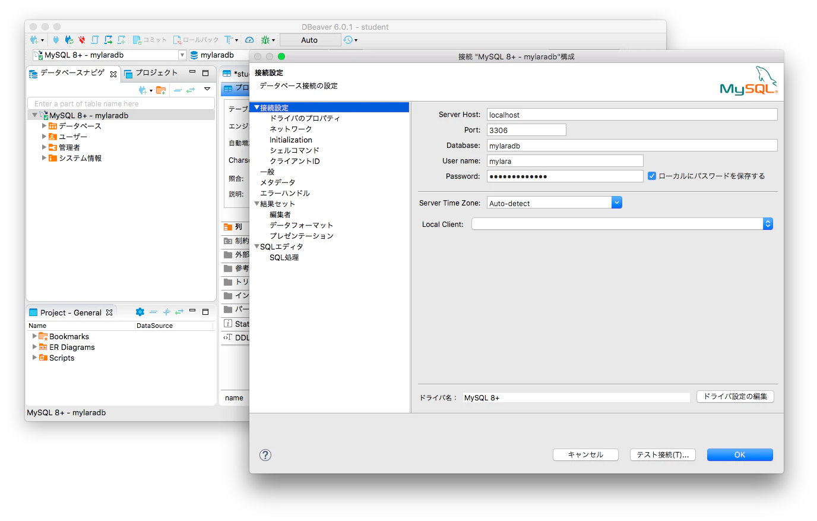Image resolution: width=817 pixels, height=521 pixels.
Task: Select エラーハンドル in the settings tree
Action: 285,193
